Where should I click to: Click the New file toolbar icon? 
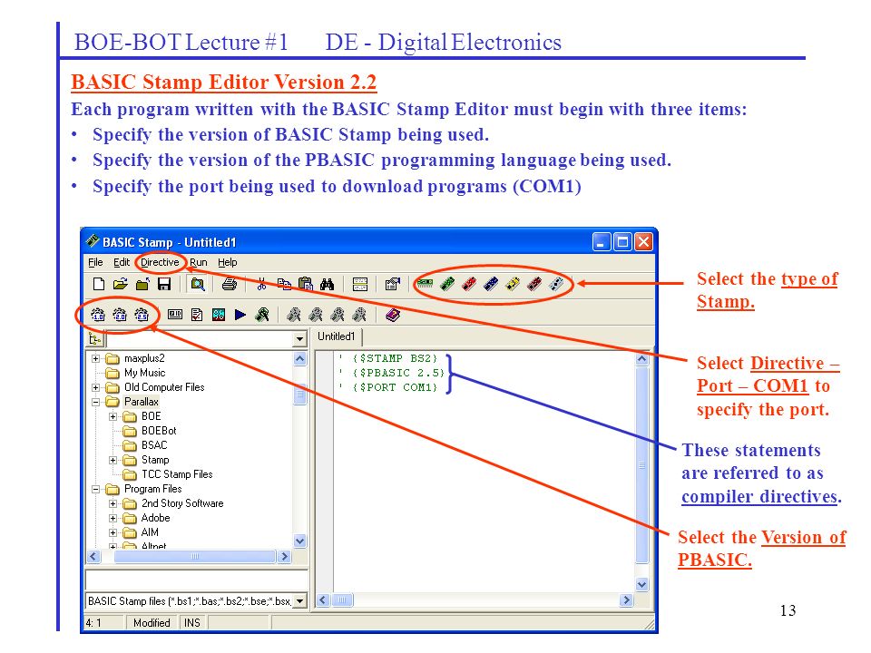coord(99,284)
